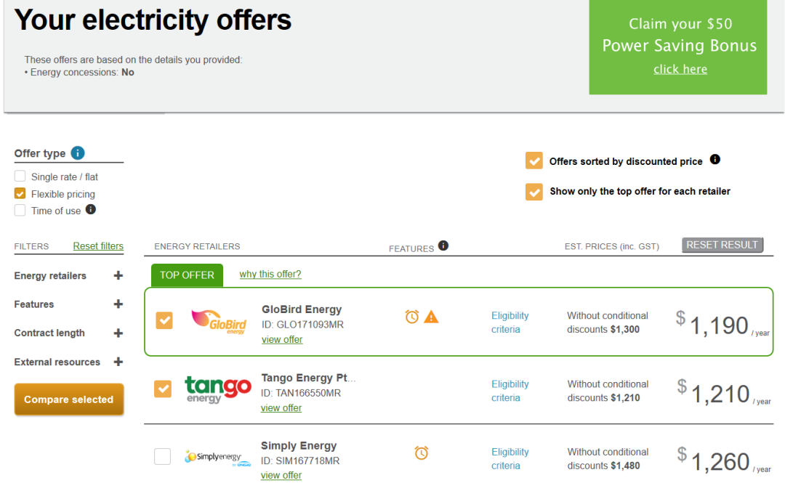Click the Features column info icon
The height and width of the screenshot is (491, 785).
tap(443, 245)
